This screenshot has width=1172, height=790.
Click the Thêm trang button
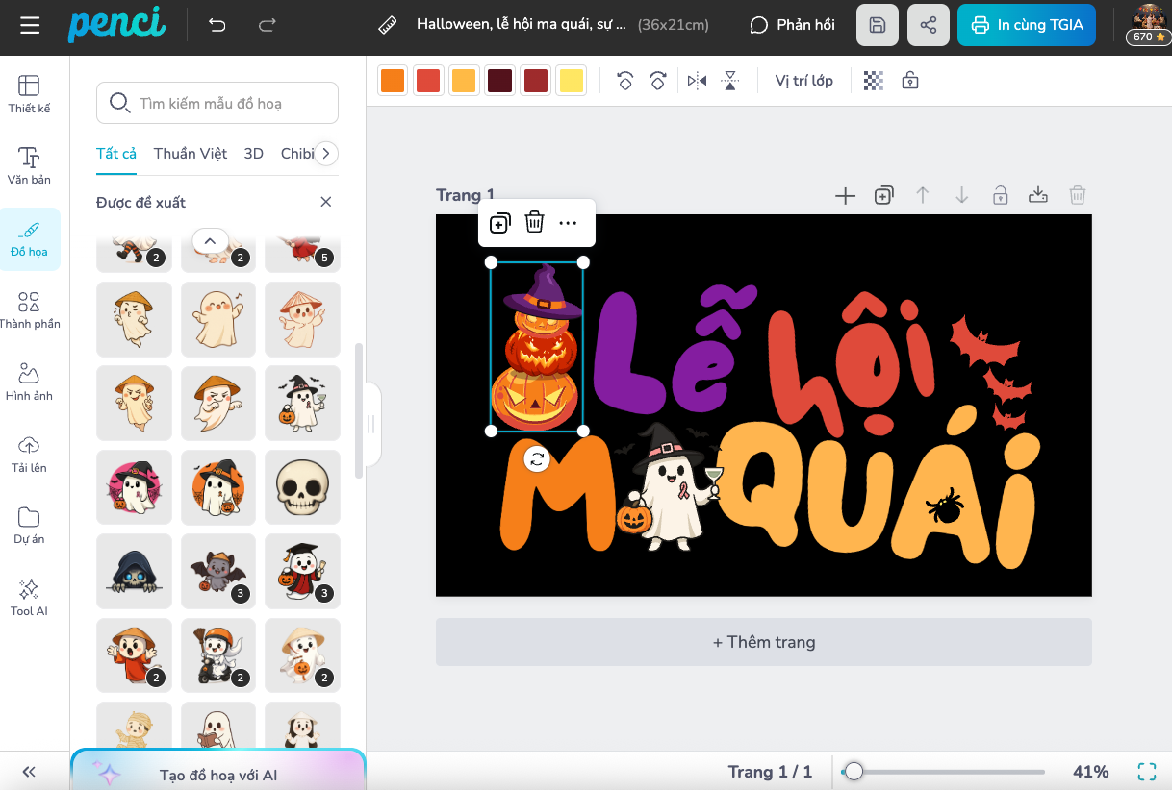tap(763, 642)
